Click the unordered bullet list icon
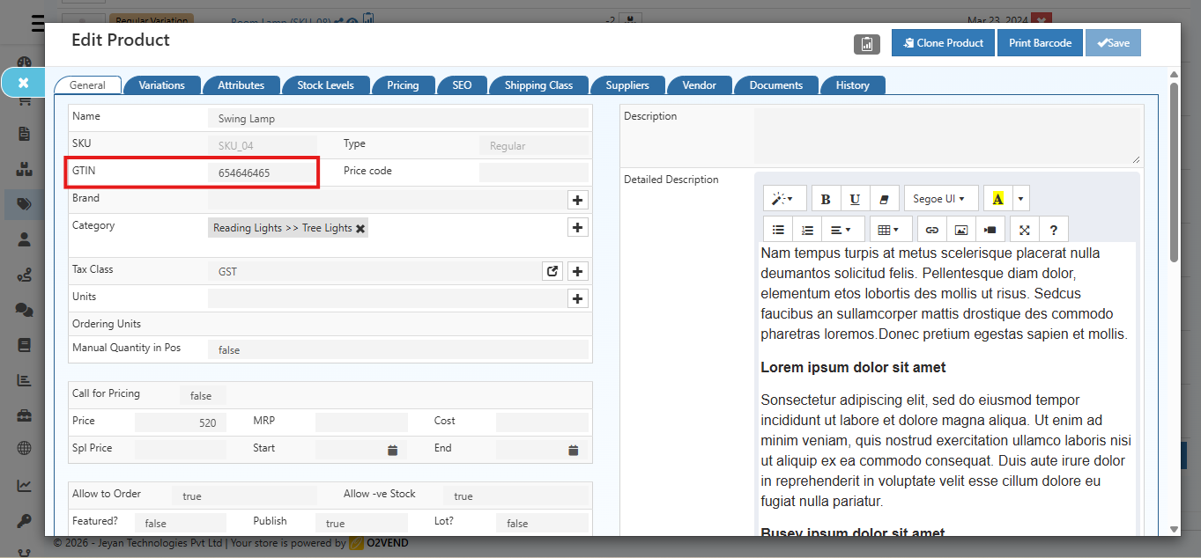 (x=778, y=230)
